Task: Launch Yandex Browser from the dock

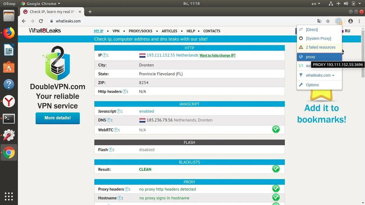Action: pos(9,101)
